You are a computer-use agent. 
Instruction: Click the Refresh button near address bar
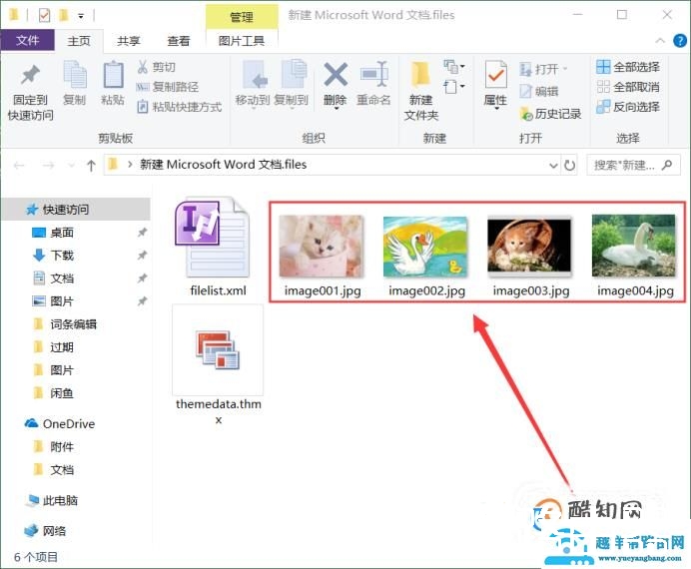pos(570,165)
